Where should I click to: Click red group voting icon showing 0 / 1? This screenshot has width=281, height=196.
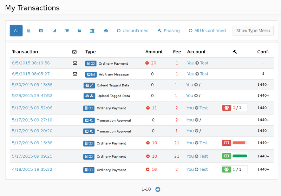tap(227, 108)
